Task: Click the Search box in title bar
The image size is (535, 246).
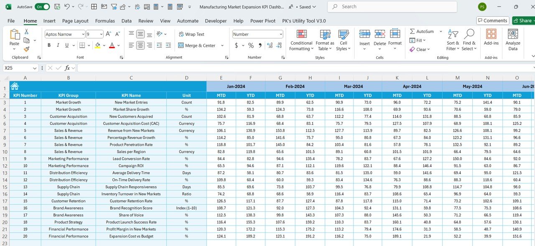Action: pyautogui.click(x=393, y=7)
